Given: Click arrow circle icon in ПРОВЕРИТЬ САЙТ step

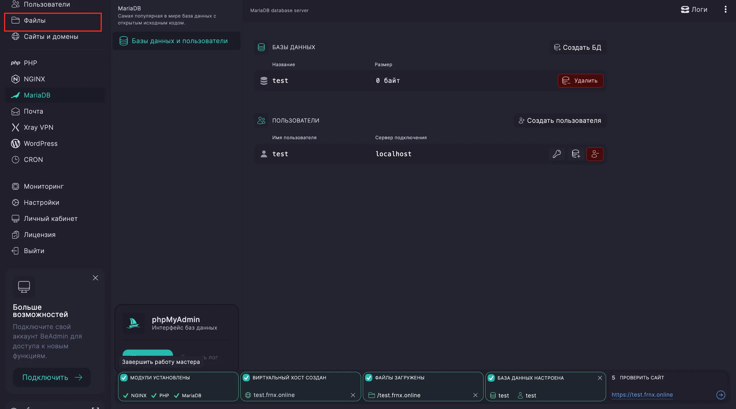Looking at the screenshot, I should pos(720,395).
